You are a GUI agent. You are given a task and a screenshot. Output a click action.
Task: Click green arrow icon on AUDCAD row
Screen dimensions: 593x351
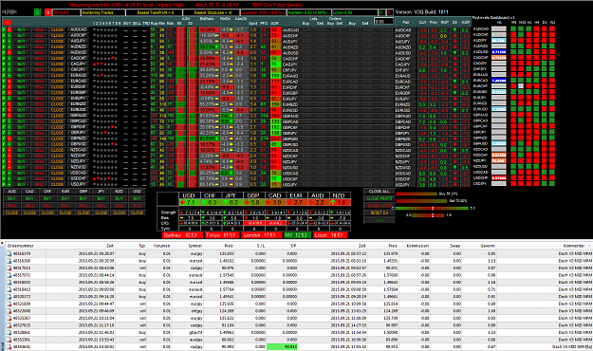pyautogui.click(x=4, y=29)
